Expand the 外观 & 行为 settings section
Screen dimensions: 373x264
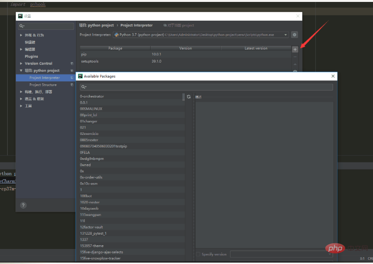(x=21, y=35)
